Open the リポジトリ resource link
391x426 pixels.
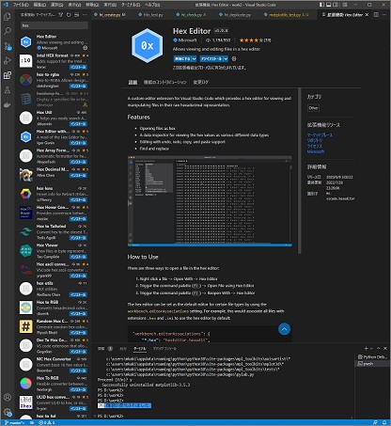[315, 140]
